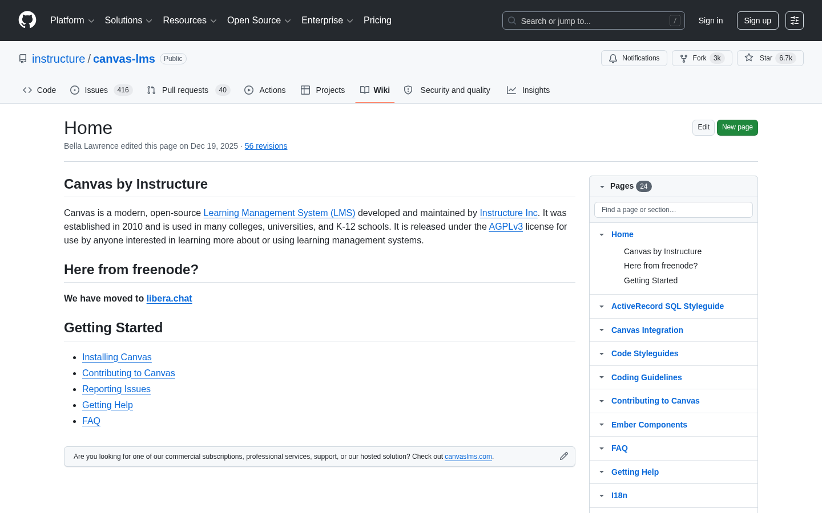Click the repository book icon
The height and width of the screenshot is (513, 822).
[x=23, y=59]
